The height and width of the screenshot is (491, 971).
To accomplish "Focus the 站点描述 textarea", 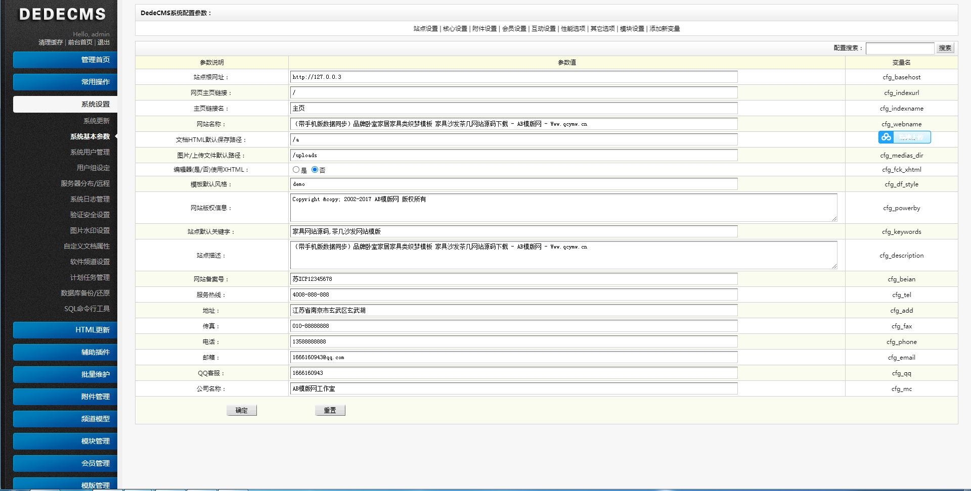I will pos(564,255).
